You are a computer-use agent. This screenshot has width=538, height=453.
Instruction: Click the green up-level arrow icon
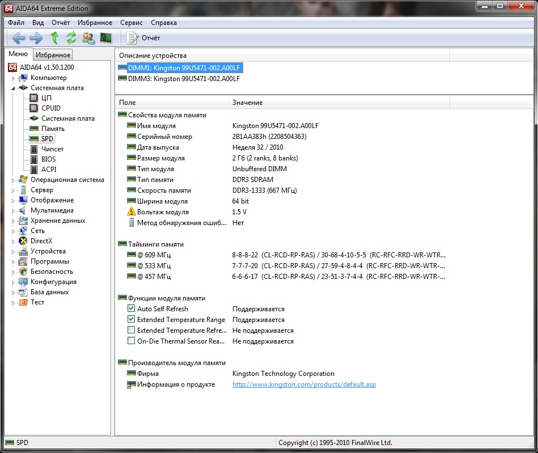coord(54,38)
